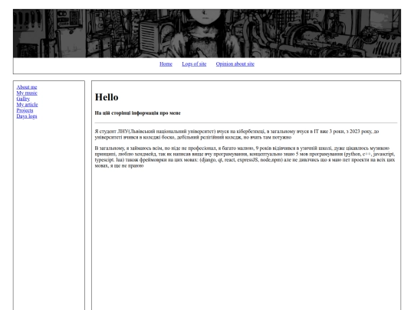
Task: Open the Home link
Action: click(x=166, y=64)
